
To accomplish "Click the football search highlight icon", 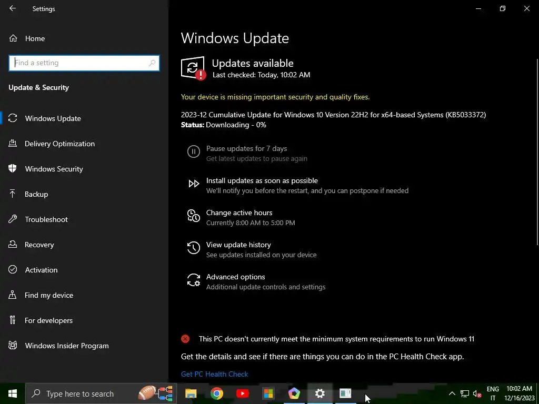I will coord(146,393).
